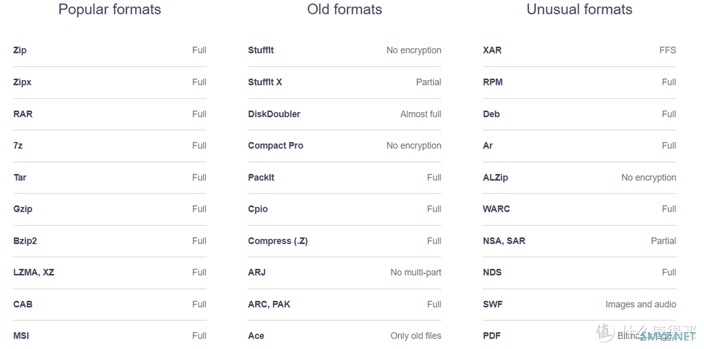
Task: Select the RAR format entry
Action: point(110,114)
